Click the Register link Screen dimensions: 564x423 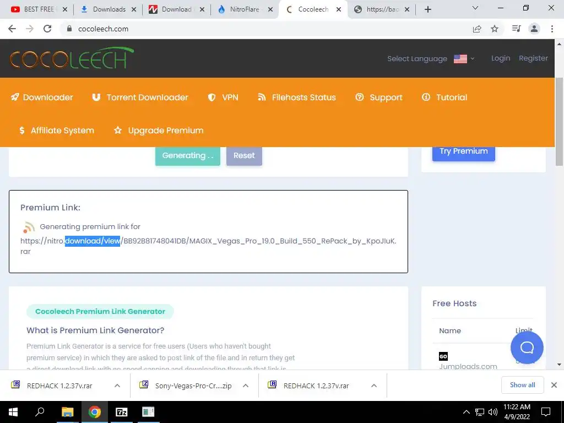pos(533,58)
